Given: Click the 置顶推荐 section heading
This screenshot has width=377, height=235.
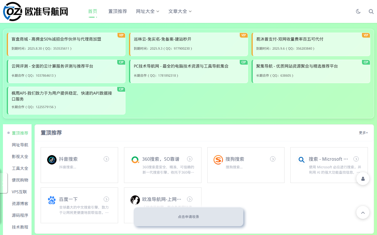Looking at the screenshot, I should pos(51,133).
